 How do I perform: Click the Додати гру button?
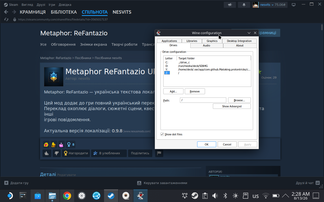[16, 183]
